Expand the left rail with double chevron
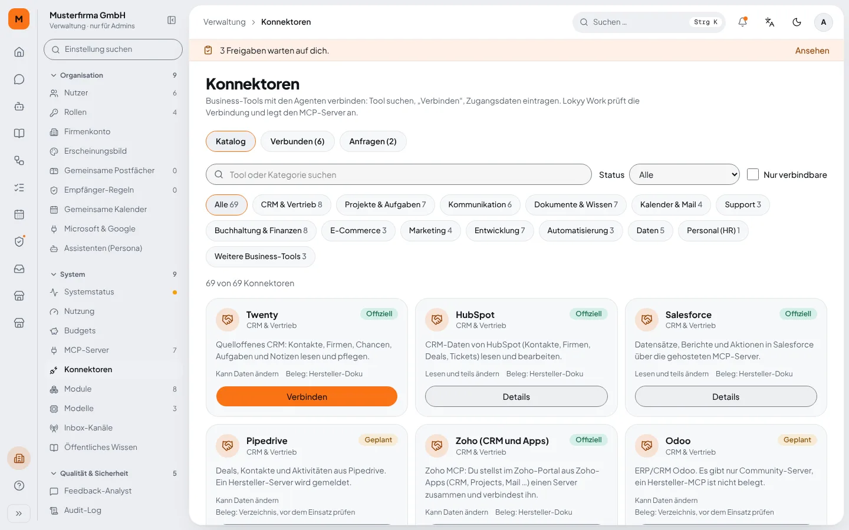Image resolution: width=849 pixels, height=530 pixels. (19, 514)
